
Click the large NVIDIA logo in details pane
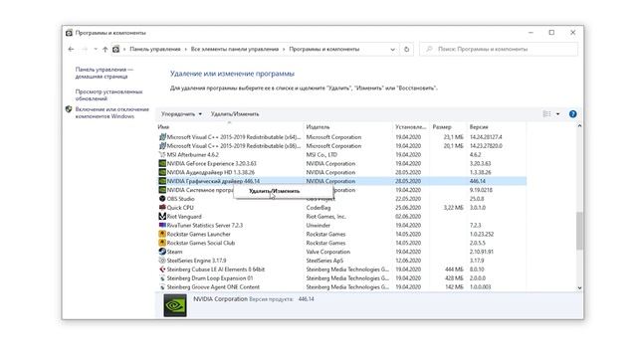[175, 305]
